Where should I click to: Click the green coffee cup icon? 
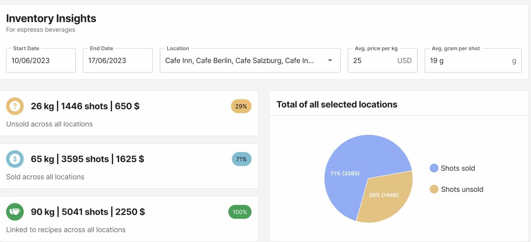point(15,212)
